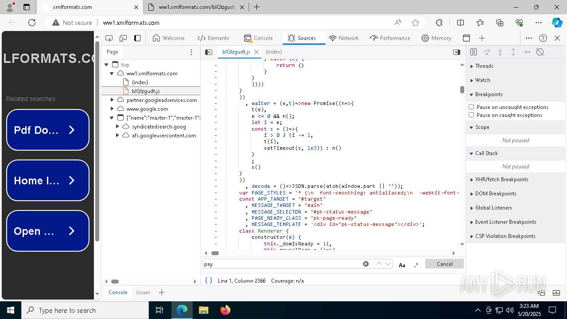Expand the Watch section

tap(516, 80)
